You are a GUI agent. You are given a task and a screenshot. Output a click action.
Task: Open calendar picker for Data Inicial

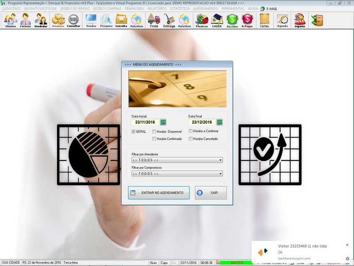[x=163, y=122]
